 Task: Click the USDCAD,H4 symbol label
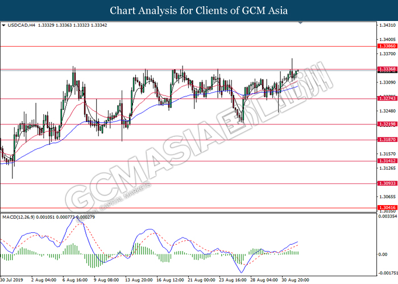coord(20,26)
